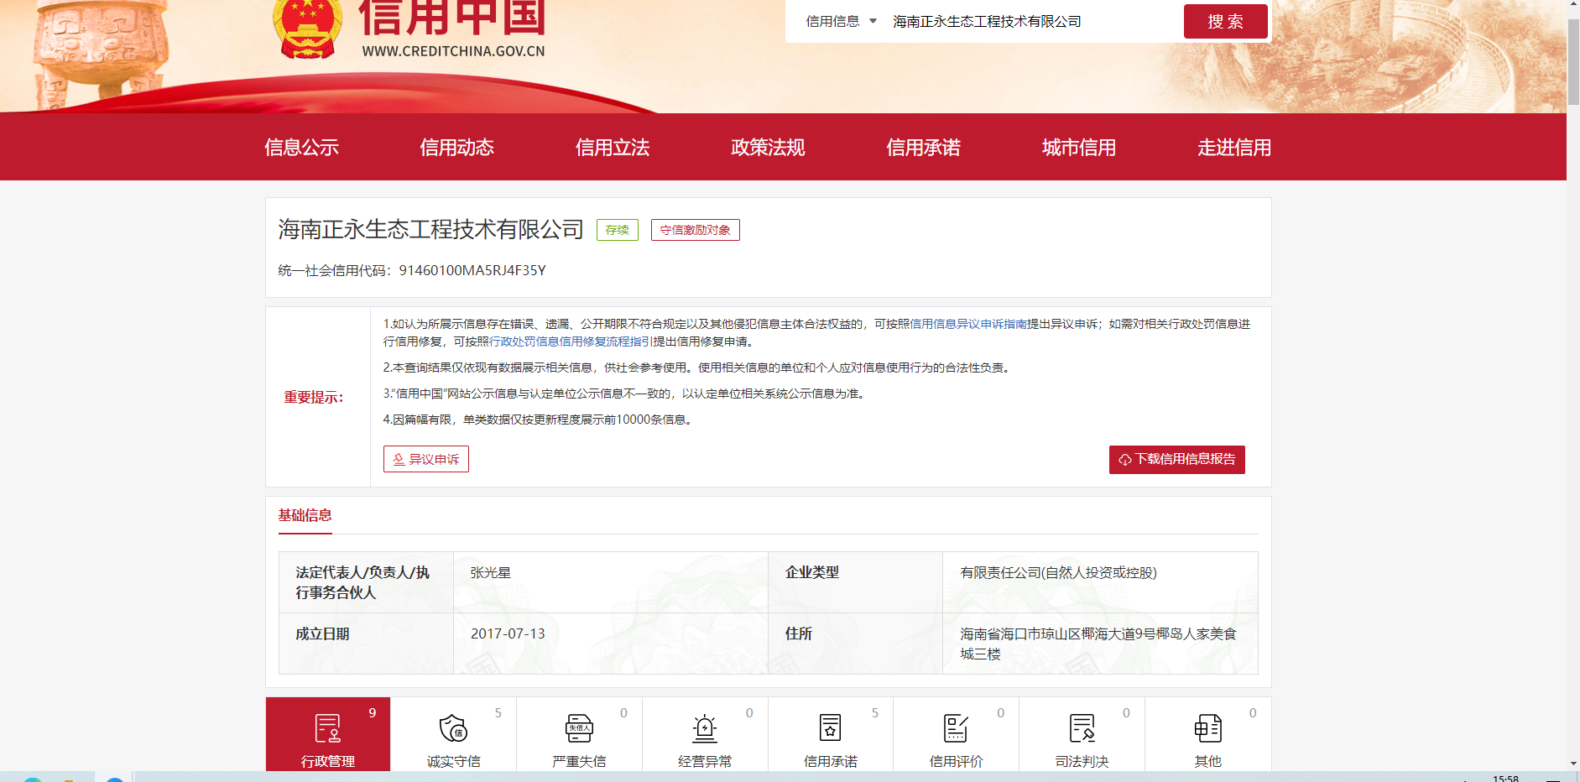Switch to the 基础信息 tab

coord(305,515)
